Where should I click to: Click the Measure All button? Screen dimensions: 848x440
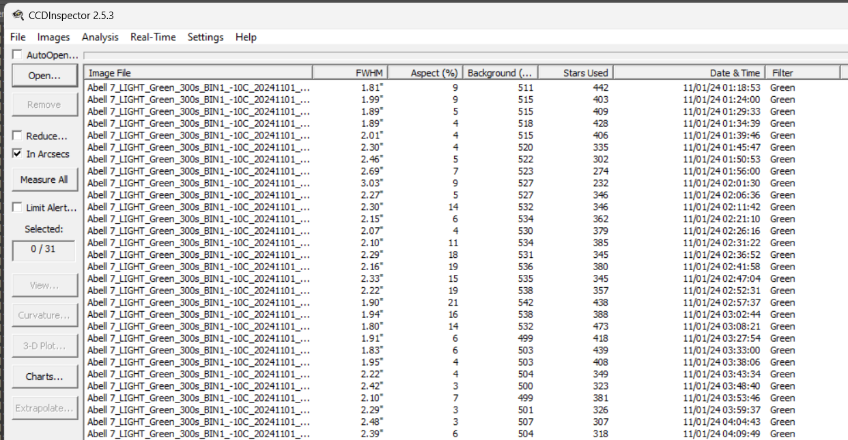(44, 179)
